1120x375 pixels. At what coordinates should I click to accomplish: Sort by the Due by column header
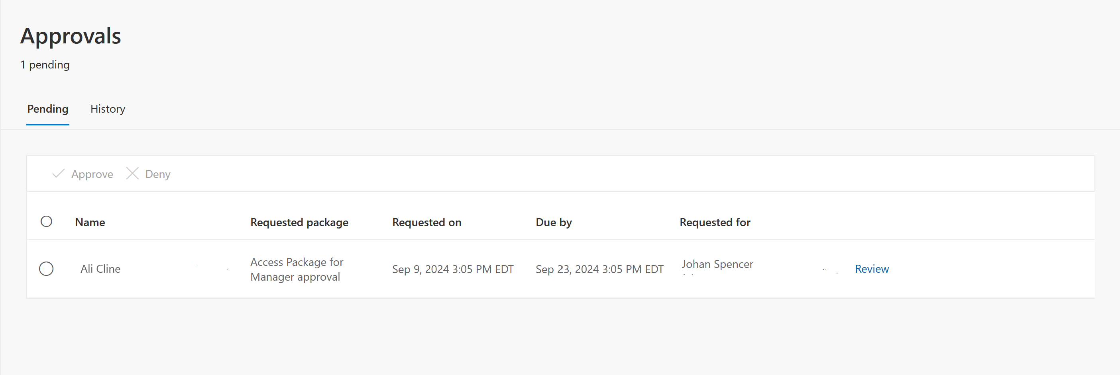[x=554, y=222]
